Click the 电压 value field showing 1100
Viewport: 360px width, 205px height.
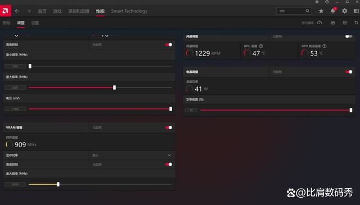(15, 109)
